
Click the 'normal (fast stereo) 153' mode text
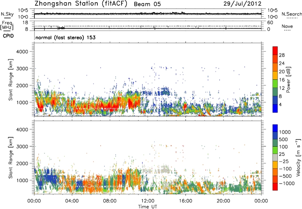pyautogui.click(x=65, y=37)
